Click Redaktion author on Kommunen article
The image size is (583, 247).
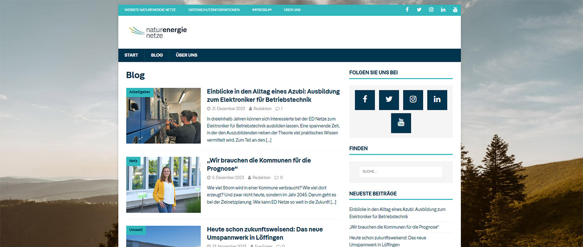coord(261,178)
